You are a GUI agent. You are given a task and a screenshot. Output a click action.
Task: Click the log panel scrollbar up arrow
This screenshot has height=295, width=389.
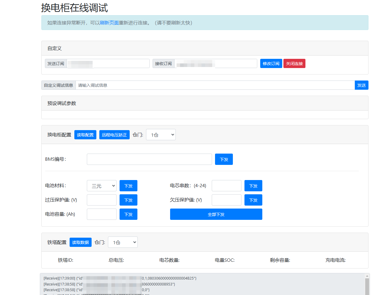click(x=367, y=276)
